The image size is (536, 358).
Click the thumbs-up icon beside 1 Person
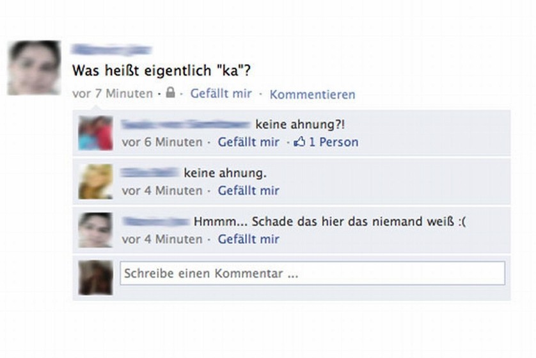click(x=299, y=142)
